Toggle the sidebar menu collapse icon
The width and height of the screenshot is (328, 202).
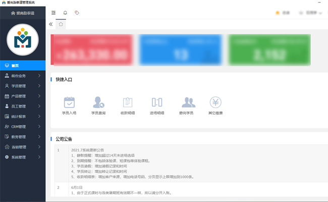point(53,12)
